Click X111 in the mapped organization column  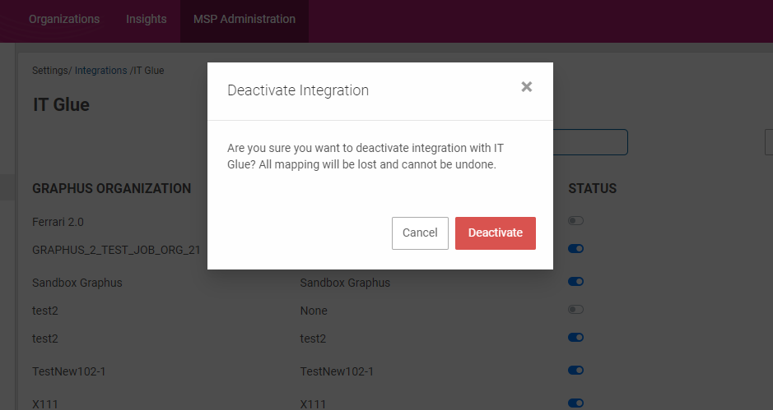(x=313, y=404)
